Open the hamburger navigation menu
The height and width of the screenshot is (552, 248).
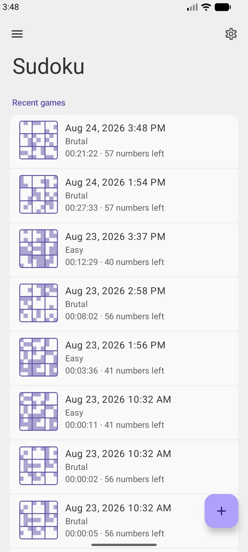[x=17, y=34]
